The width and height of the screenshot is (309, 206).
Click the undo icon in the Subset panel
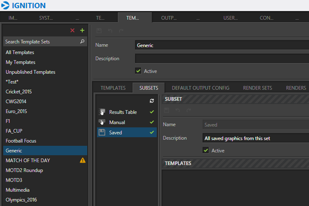click(x=178, y=110)
